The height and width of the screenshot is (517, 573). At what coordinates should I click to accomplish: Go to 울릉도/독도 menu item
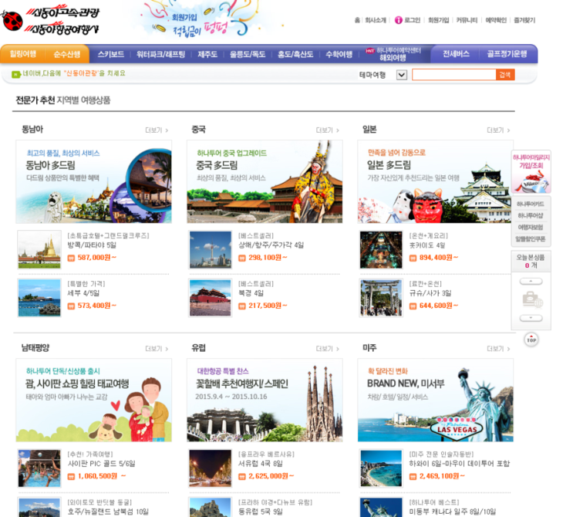tap(248, 55)
